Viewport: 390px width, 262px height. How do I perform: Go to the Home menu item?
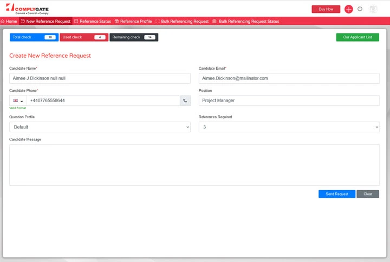(x=9, y=21)
